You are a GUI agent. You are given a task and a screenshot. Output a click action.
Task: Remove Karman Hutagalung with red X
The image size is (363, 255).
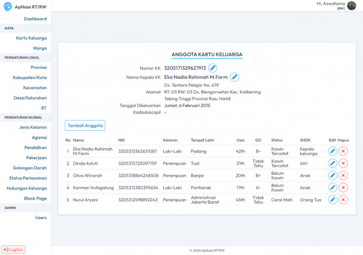(x=343, y=187)
